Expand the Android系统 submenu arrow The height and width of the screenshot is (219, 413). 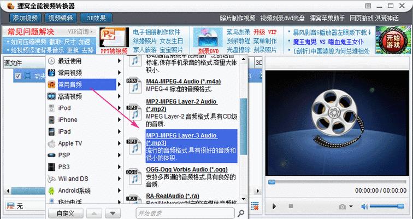point(119,191)
